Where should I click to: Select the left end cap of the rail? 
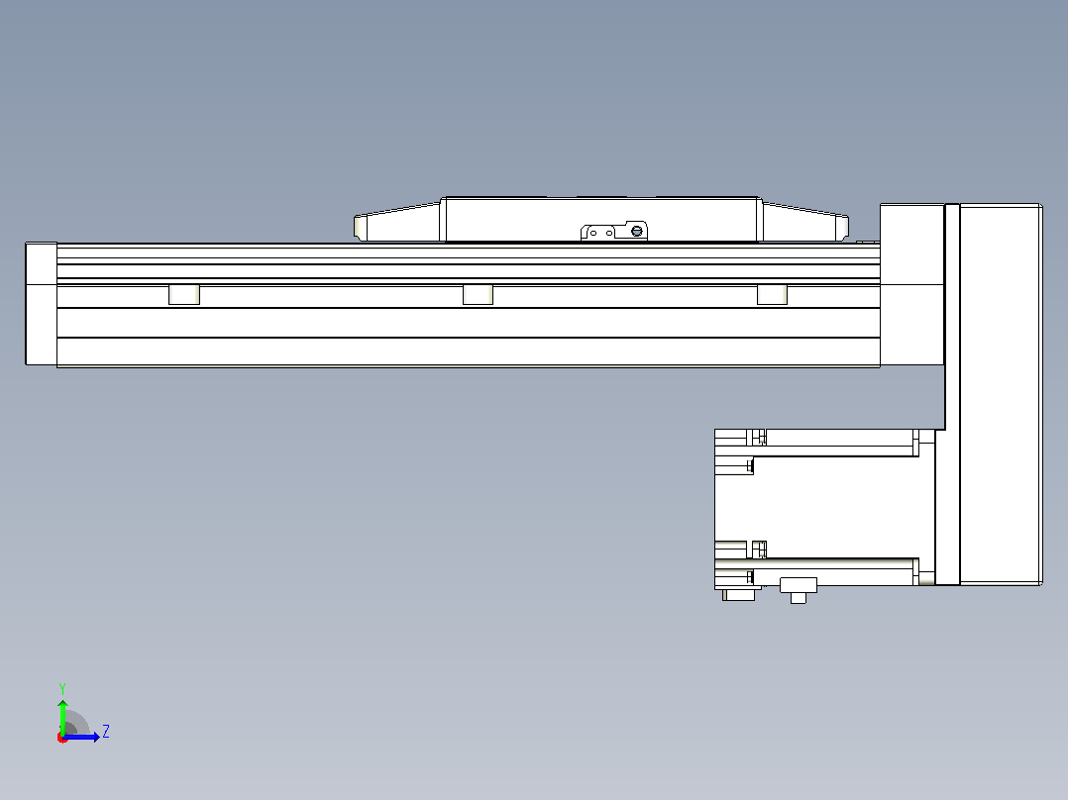[41, 304]
